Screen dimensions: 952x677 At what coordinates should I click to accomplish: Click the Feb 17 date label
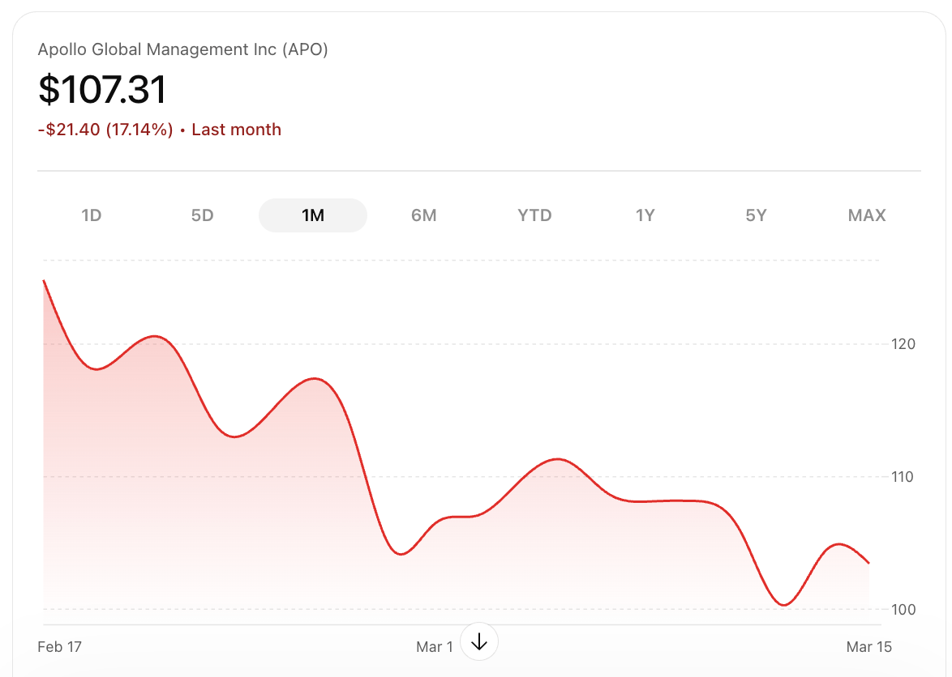[60, 646]
